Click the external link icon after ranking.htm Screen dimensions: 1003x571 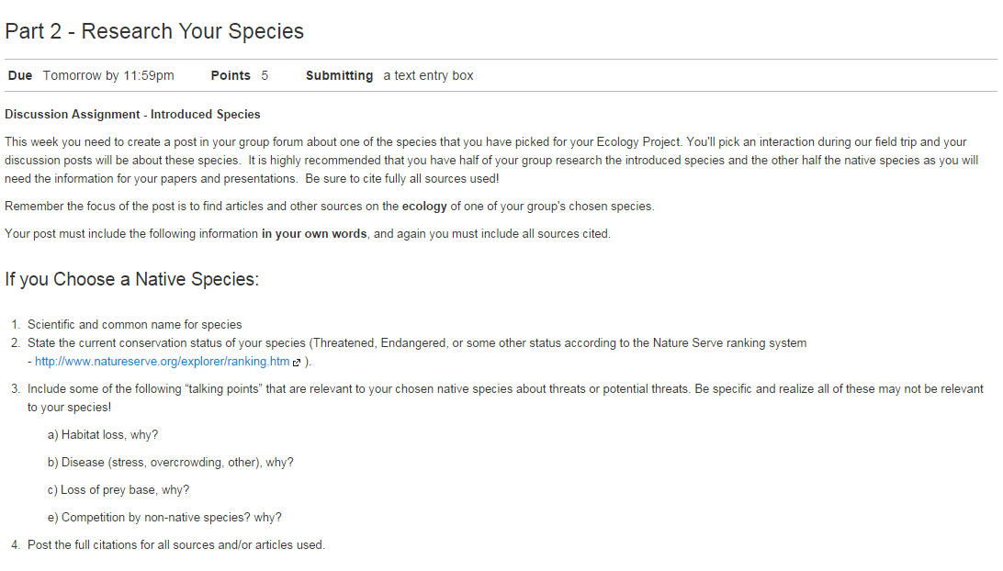click(x=296, y=363)
